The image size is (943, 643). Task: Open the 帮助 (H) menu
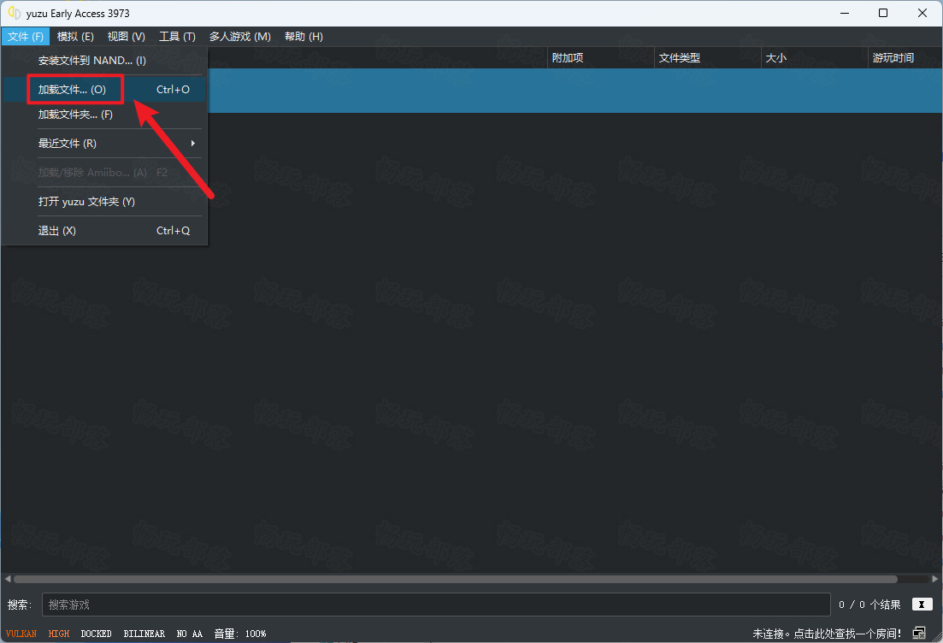(x=304, y=36)
